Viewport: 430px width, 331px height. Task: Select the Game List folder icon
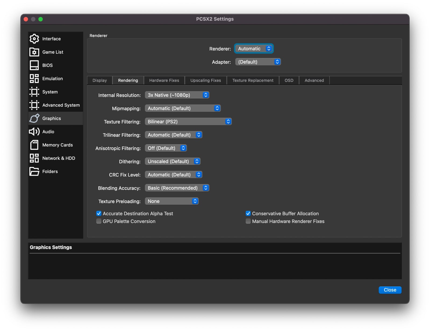(x=34, y=52)
